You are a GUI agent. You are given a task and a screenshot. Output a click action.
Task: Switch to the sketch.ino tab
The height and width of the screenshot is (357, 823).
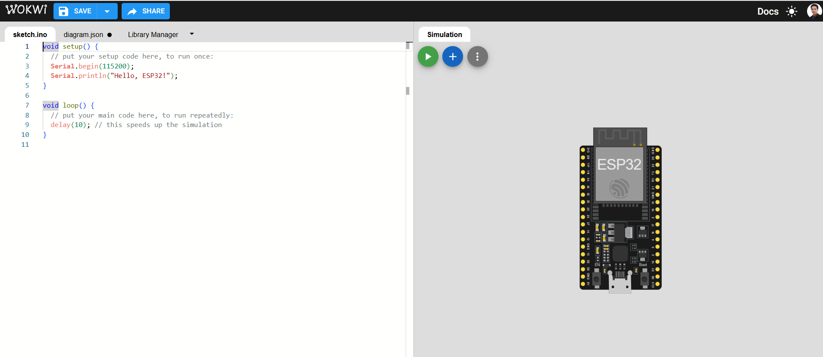[x=30, y=34]
